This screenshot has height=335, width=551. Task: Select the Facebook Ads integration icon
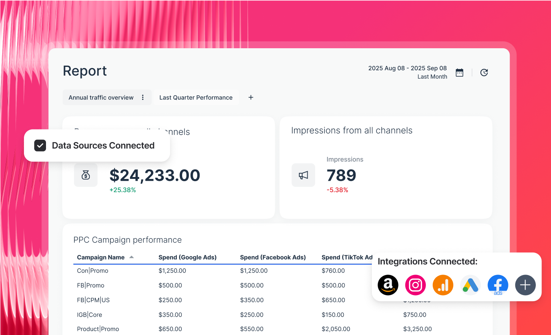click(497, 285)
